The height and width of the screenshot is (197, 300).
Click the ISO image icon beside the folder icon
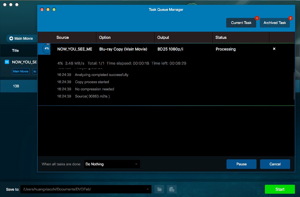172,189
